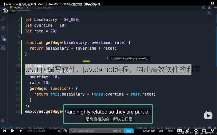
Task: Open 弹幕礼仪 etiquette link
Action: pyautogui.click(x=118, y=131)
